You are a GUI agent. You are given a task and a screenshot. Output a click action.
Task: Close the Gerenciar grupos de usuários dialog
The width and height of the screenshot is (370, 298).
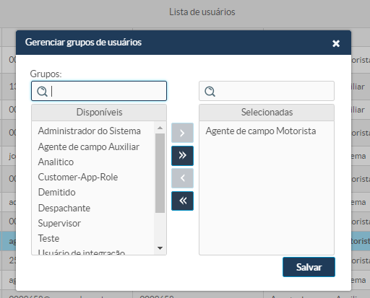pyautogui.click(x=336, y=43)
